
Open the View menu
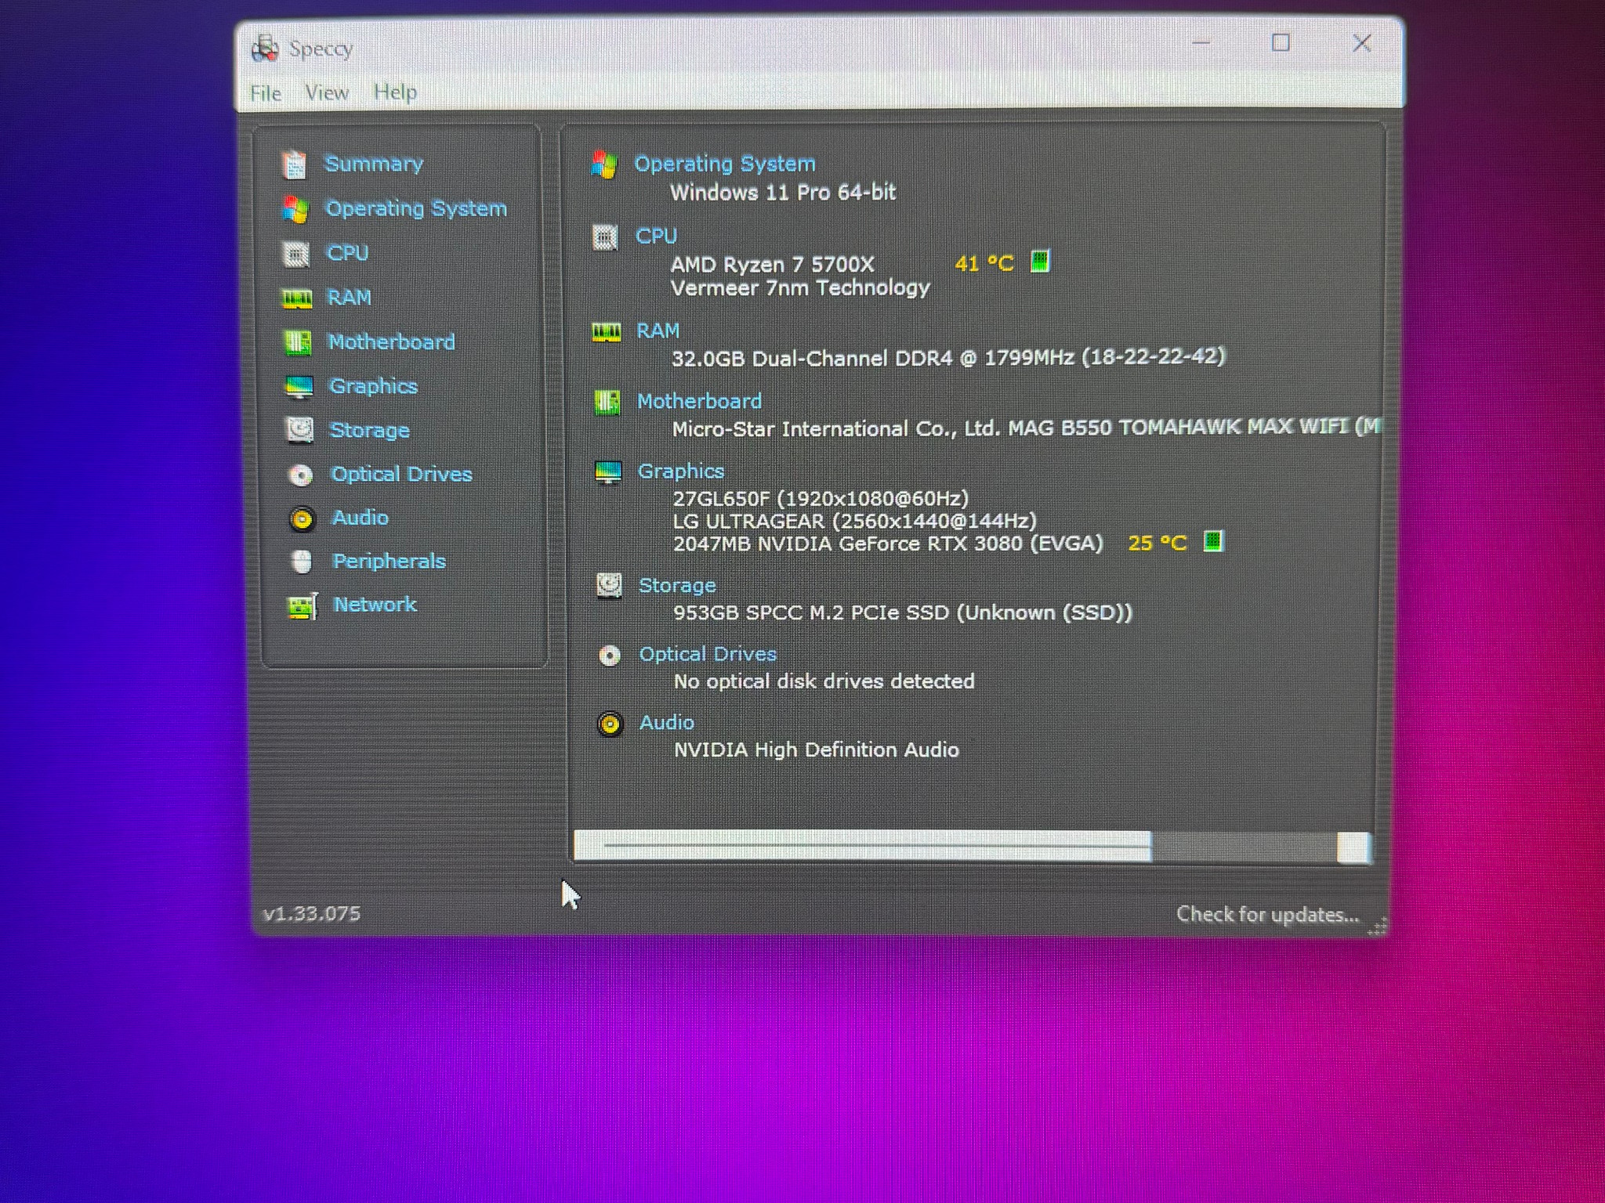pos(327,92)
